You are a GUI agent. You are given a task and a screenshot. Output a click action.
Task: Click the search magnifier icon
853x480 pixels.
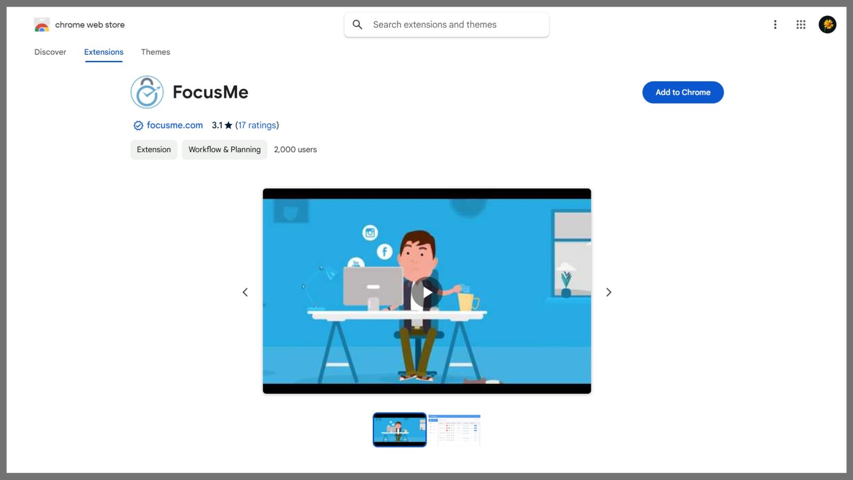tap(358, 25)
